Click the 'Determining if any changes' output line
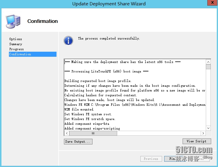The width and height of the screenshot is (218, 167). point(130,86)
